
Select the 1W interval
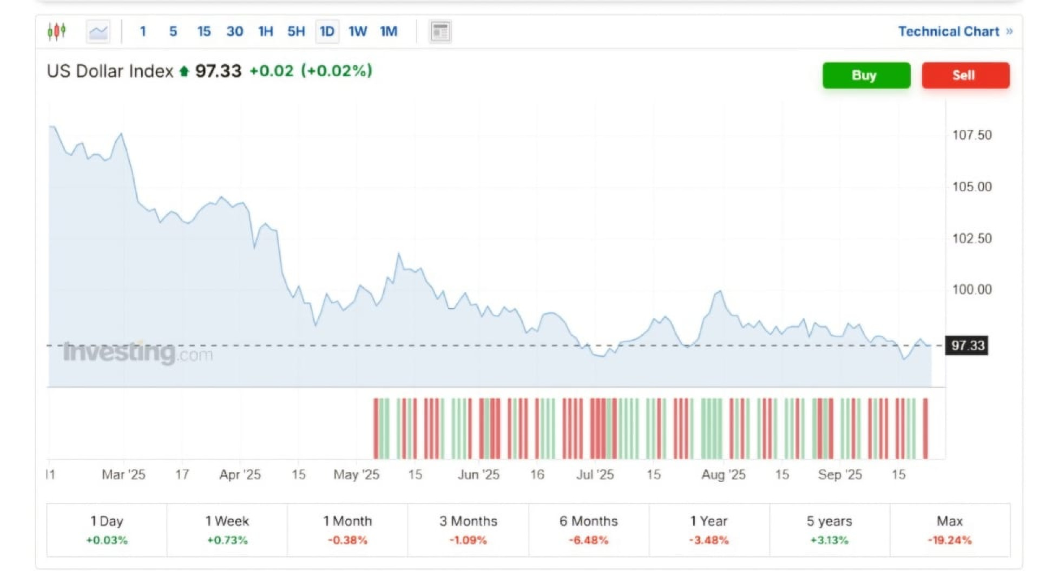point(357,31)
